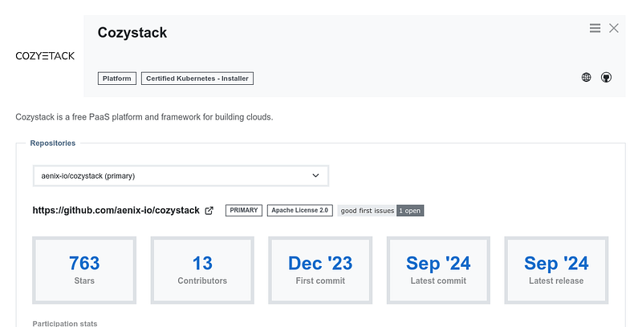Click the Cozystack logo image
The width and height of the screenshot is (642, 327).
coord(45,56)
